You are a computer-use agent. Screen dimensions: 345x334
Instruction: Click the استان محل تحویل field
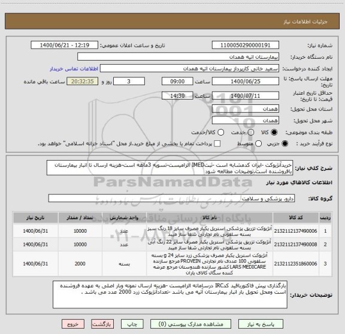tap(246, 109)
